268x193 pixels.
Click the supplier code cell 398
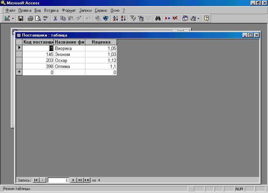coord(38,66)
